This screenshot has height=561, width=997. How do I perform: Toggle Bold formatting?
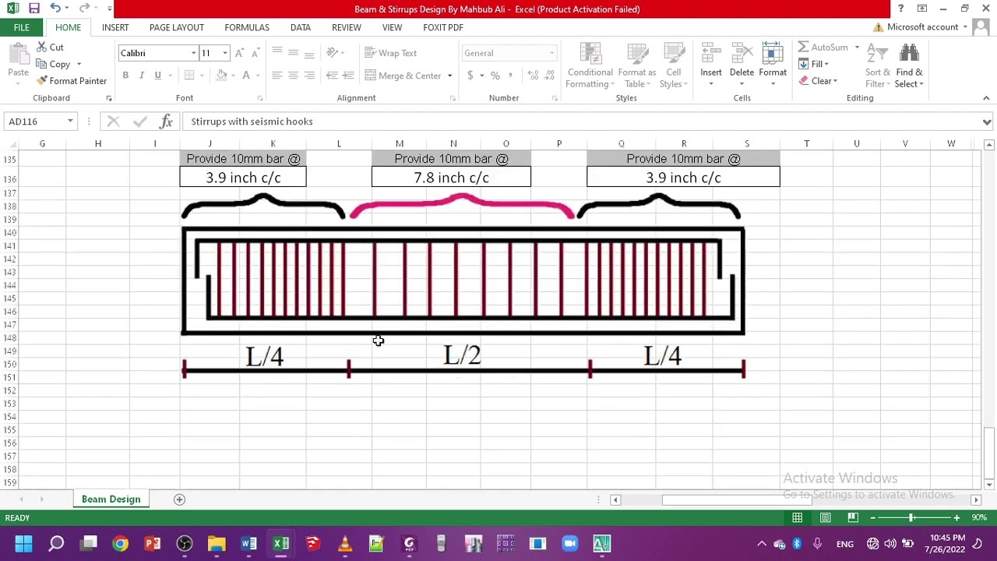(x=125, y=76)
